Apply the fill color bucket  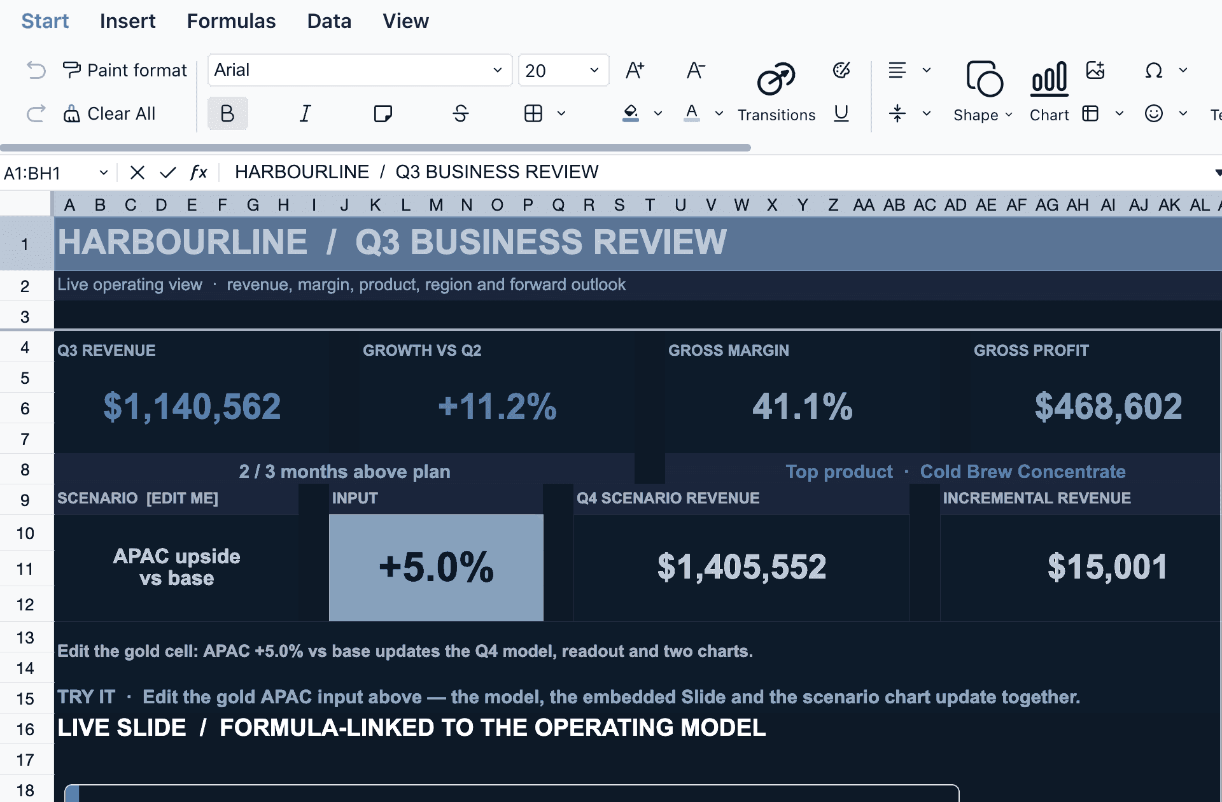point(631,113)
